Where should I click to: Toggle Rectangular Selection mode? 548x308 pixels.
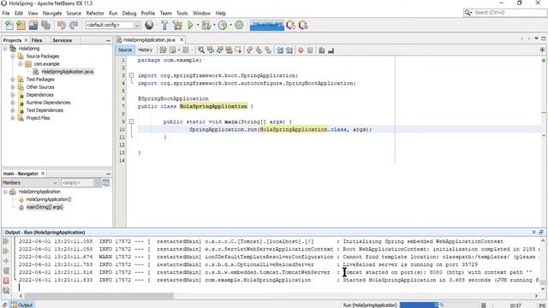(x=238, y=50)
